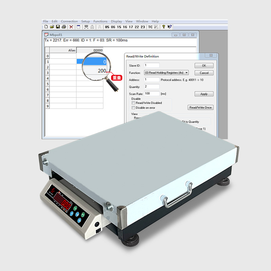Click the New document toolbar icon
This screenshot has height=271, width=271.
pos(46,27)
